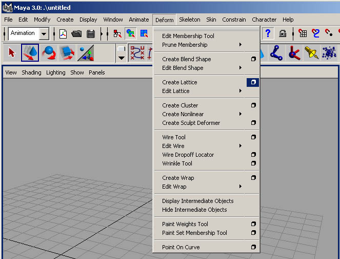Open the viewport Show menu
340x259 pixels.
tap(77, 72)
